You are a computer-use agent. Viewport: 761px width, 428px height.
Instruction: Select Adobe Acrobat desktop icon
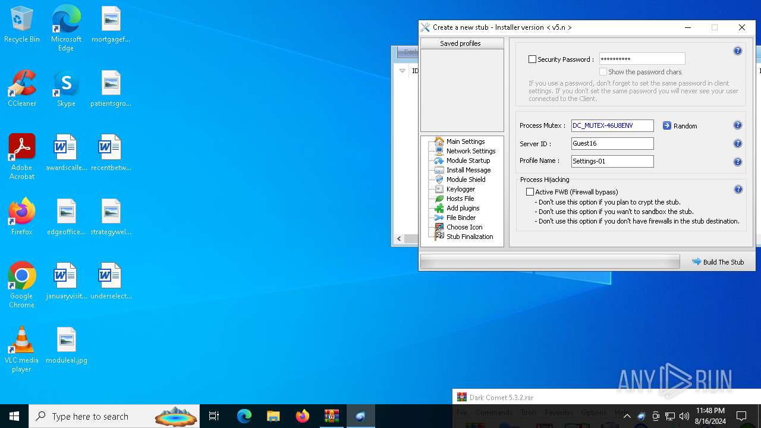pos(22,157)
